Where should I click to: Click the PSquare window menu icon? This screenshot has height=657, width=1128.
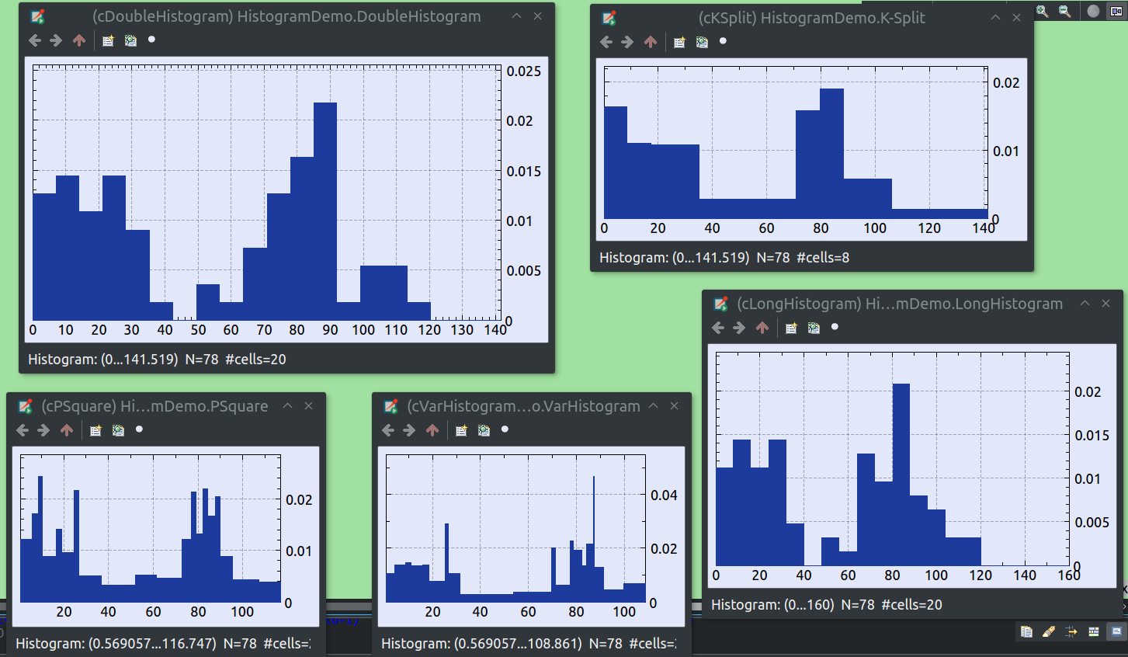(25, 406)
